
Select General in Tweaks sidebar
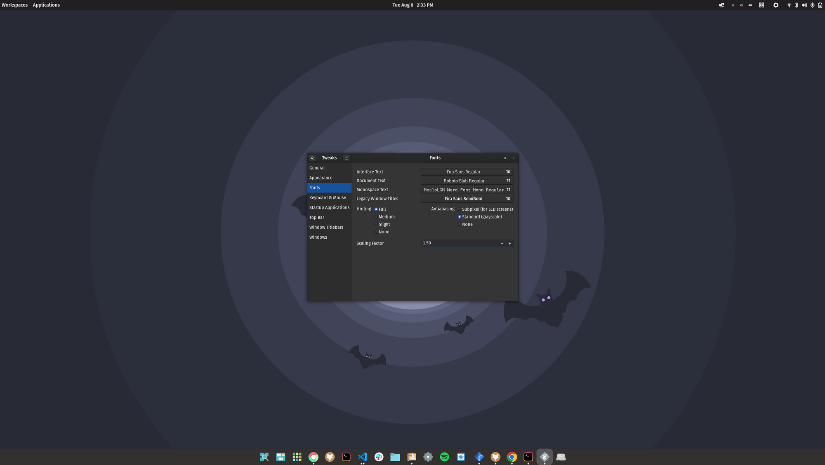coord(329,168)
